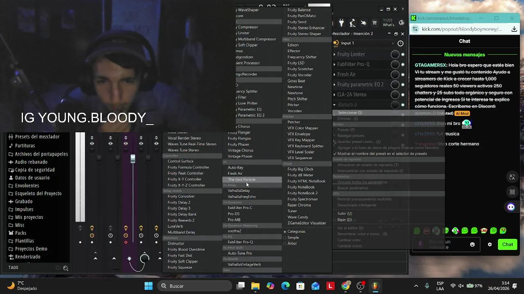Expand the Fresh Air slot arrow

pos(334,74)
